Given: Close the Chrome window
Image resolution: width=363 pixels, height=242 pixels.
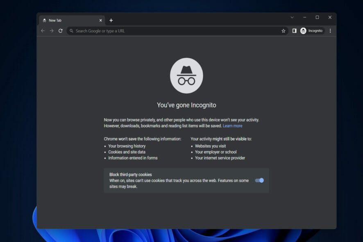Looking at the screenshot, I should [330, 17].
